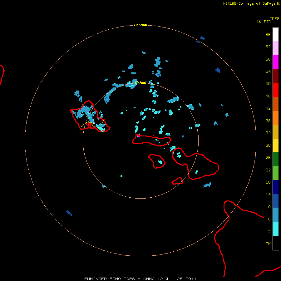Click the cyan legend band

click(x=276, y=229)
